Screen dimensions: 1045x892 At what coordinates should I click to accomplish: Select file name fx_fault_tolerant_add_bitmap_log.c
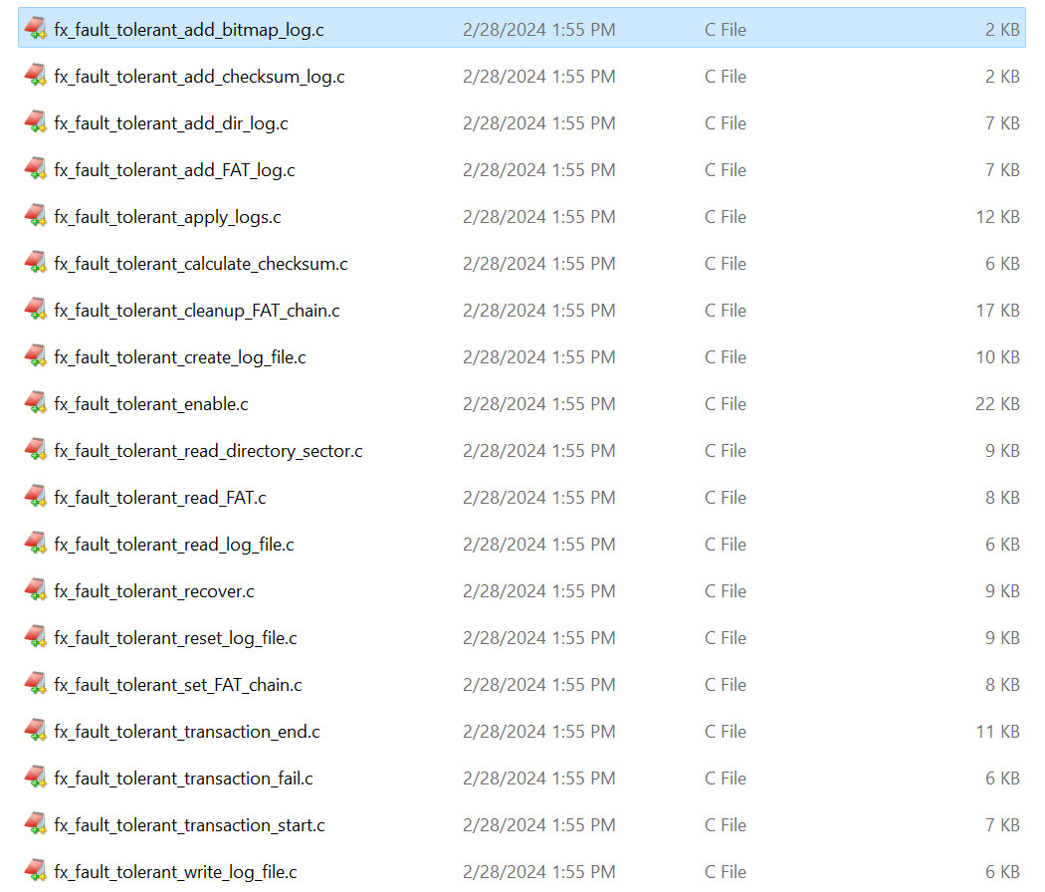click(x=189, y=30)
